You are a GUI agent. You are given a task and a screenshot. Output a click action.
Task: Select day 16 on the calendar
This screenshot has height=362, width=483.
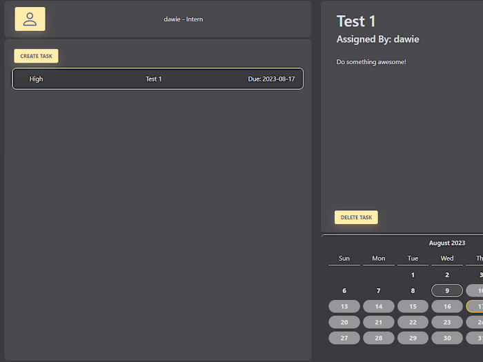[x=447, y=307]
